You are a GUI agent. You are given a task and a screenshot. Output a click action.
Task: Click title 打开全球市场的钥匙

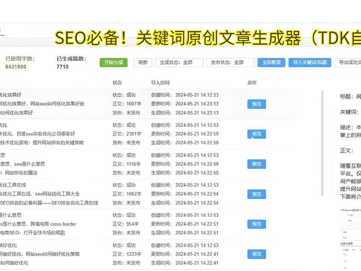coord(44,233)
